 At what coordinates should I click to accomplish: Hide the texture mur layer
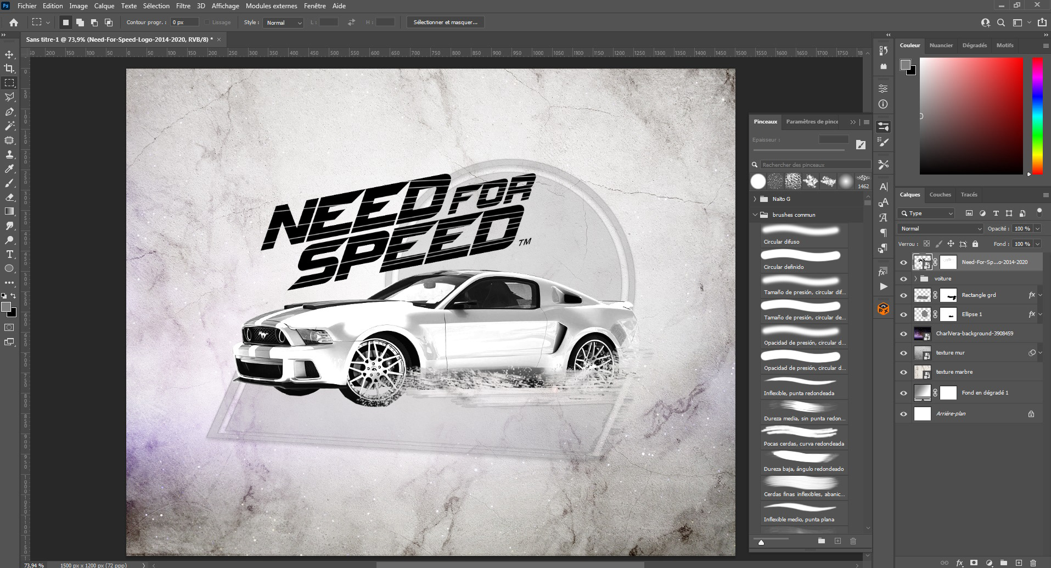903,353
